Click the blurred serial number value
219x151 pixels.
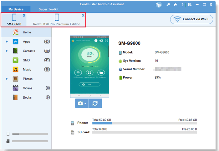[x=168, y=69]
